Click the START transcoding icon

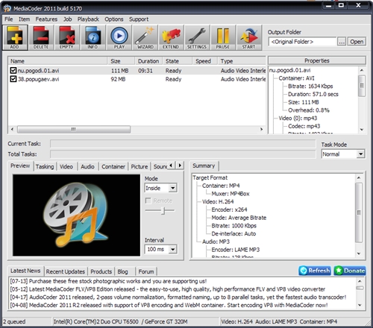[x=249, y=37]
